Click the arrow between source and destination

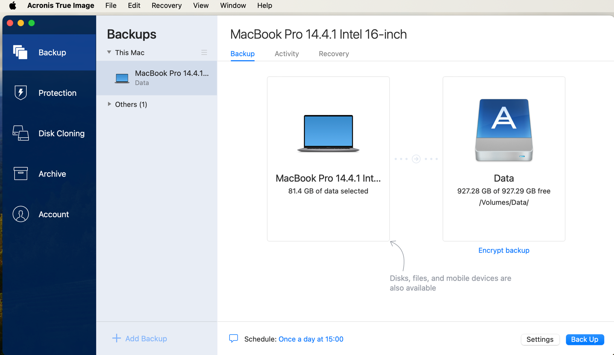416,159
